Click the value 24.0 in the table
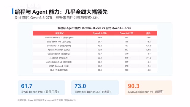This screenshot has height=107, width=190. tap(126, 70)
